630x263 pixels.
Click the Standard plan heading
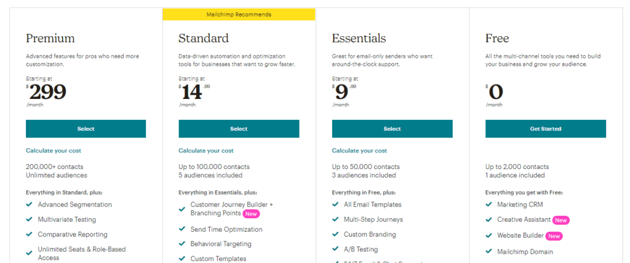click(204, 38)
